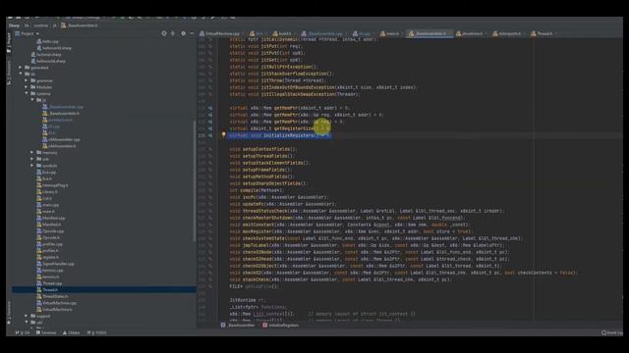Click the Sharp root in the navigation bar
Screen dimensions: 629x353
(14, 25)
